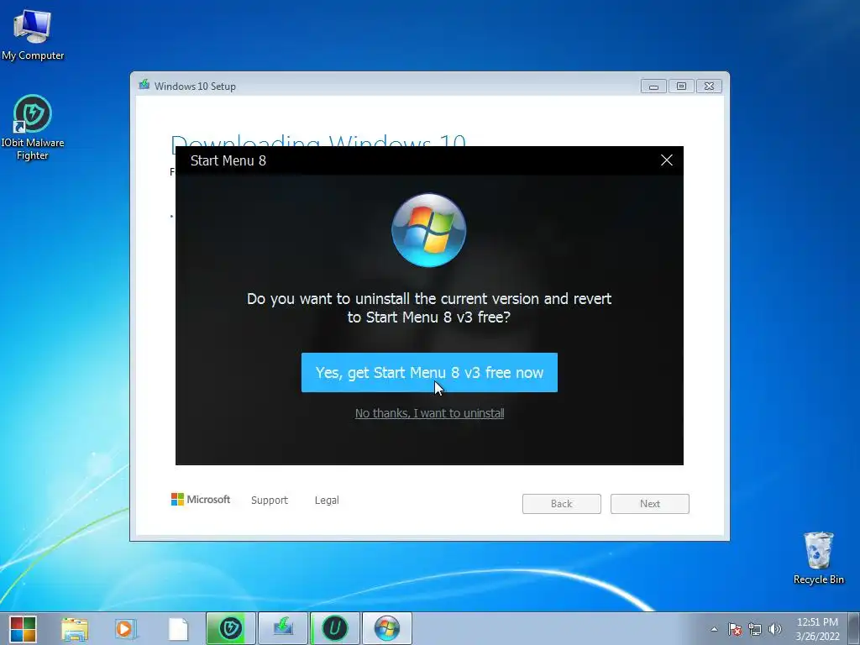Minimize the Windows 10 Setup window
The image size is (860, 645).
click(653, 87)
